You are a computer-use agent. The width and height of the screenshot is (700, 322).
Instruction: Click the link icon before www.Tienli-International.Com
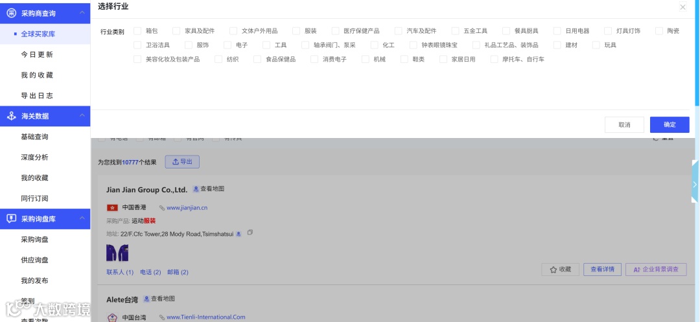[161, 317]
